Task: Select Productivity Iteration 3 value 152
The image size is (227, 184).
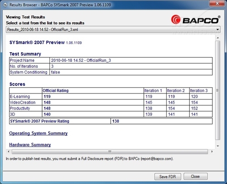Action: [x=194, y=108]
